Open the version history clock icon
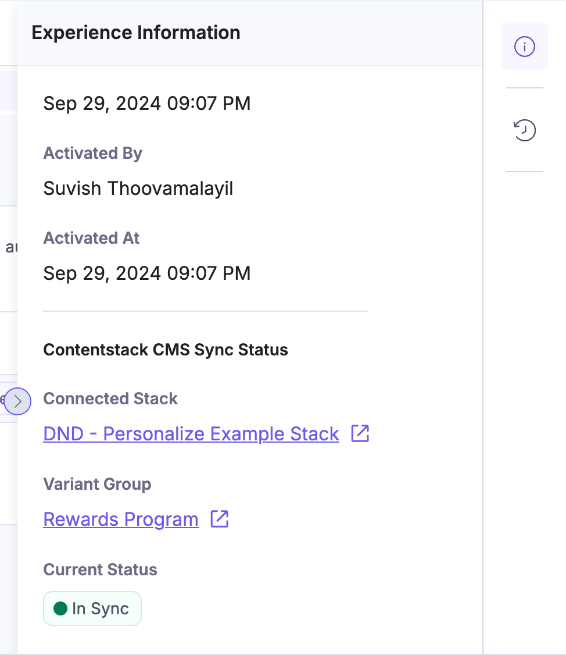 pos(525,130)
